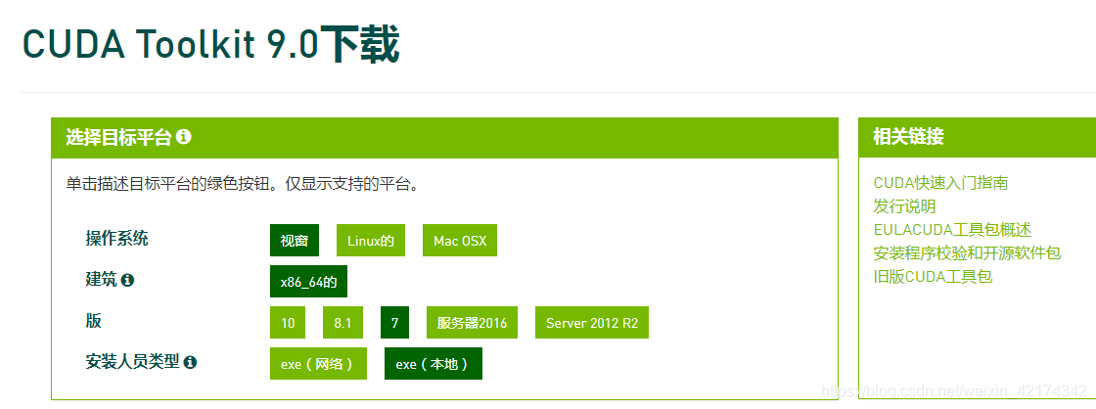Click the 相关链接 panel header text

[x=908, y=136]
